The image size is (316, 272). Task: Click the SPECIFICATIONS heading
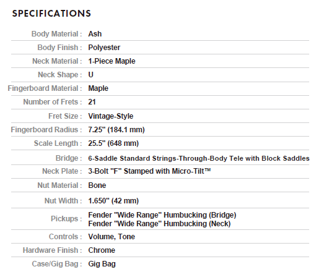pyautogui.click(x=51, y=14)
